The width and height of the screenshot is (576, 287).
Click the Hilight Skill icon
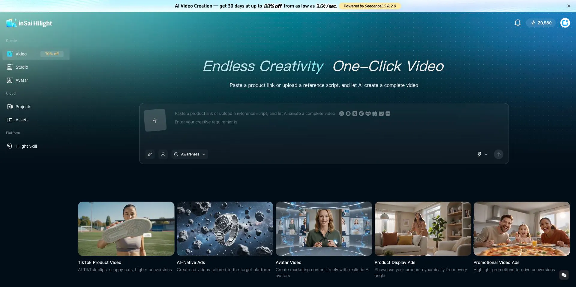pos(10,146)
